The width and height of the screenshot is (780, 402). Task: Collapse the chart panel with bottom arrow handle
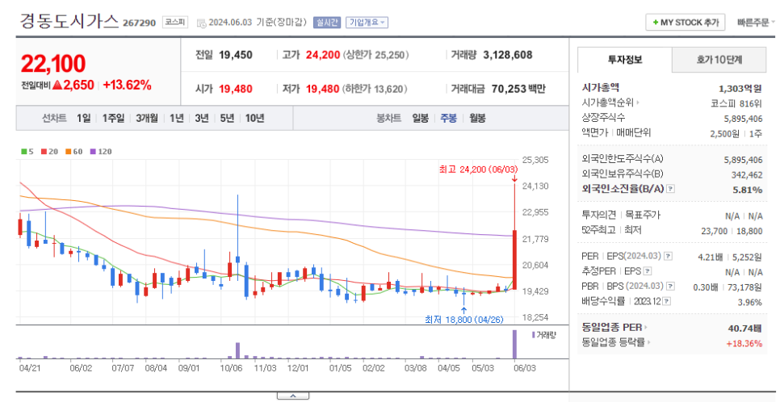[x=292, y=396]
